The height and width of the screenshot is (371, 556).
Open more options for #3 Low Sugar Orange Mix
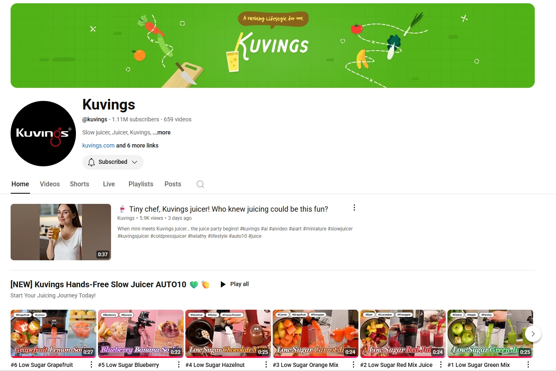click(353, 364)
